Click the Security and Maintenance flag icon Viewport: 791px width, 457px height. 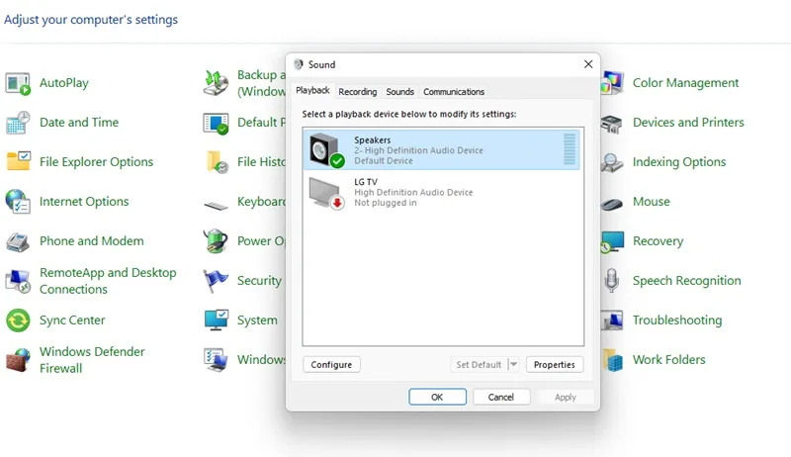[x=216, y=281]
